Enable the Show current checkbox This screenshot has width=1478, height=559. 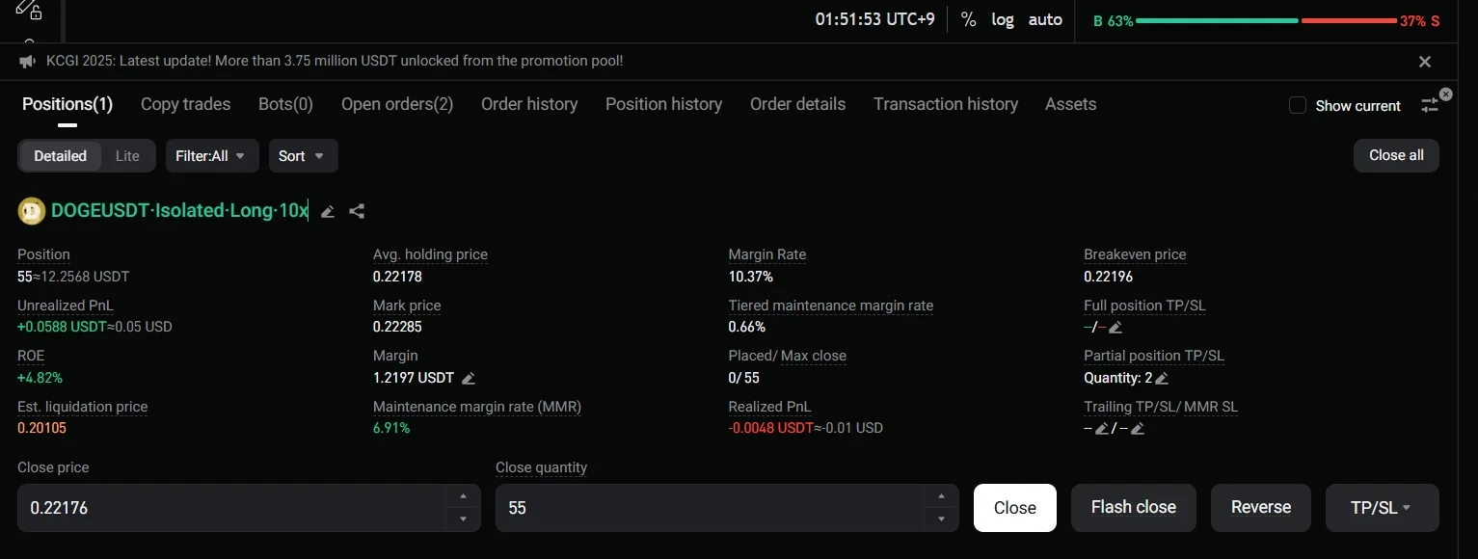coord(1298,105)
